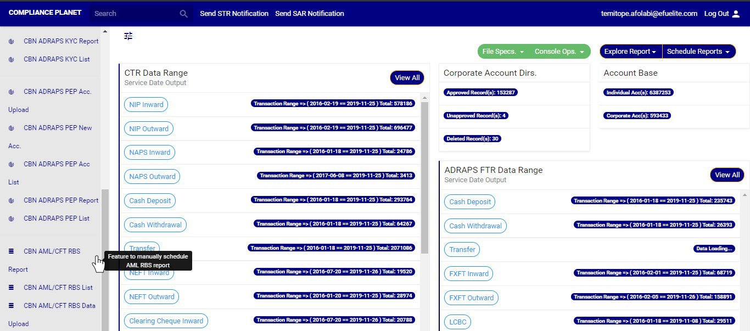This screenshot has width=750, height=331.
Task: Click View All in ADRAPS FTR Data Range
Action: [x=727, y=175]
